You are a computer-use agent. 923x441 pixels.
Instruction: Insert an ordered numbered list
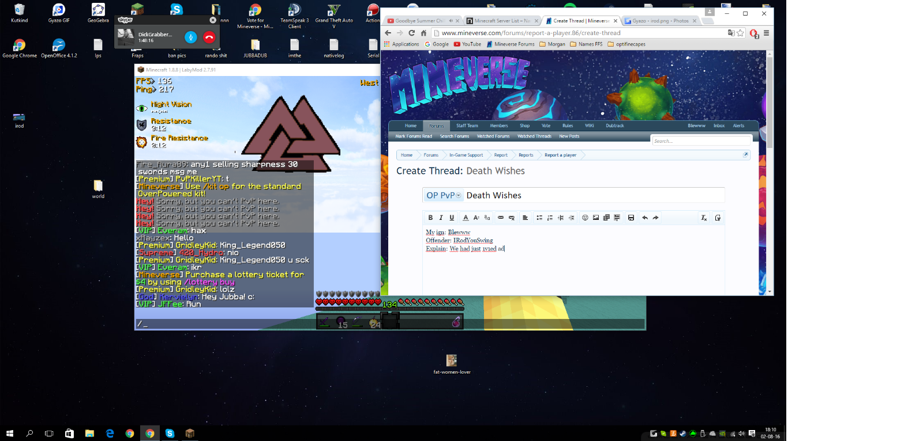click(x=550, y=218)
